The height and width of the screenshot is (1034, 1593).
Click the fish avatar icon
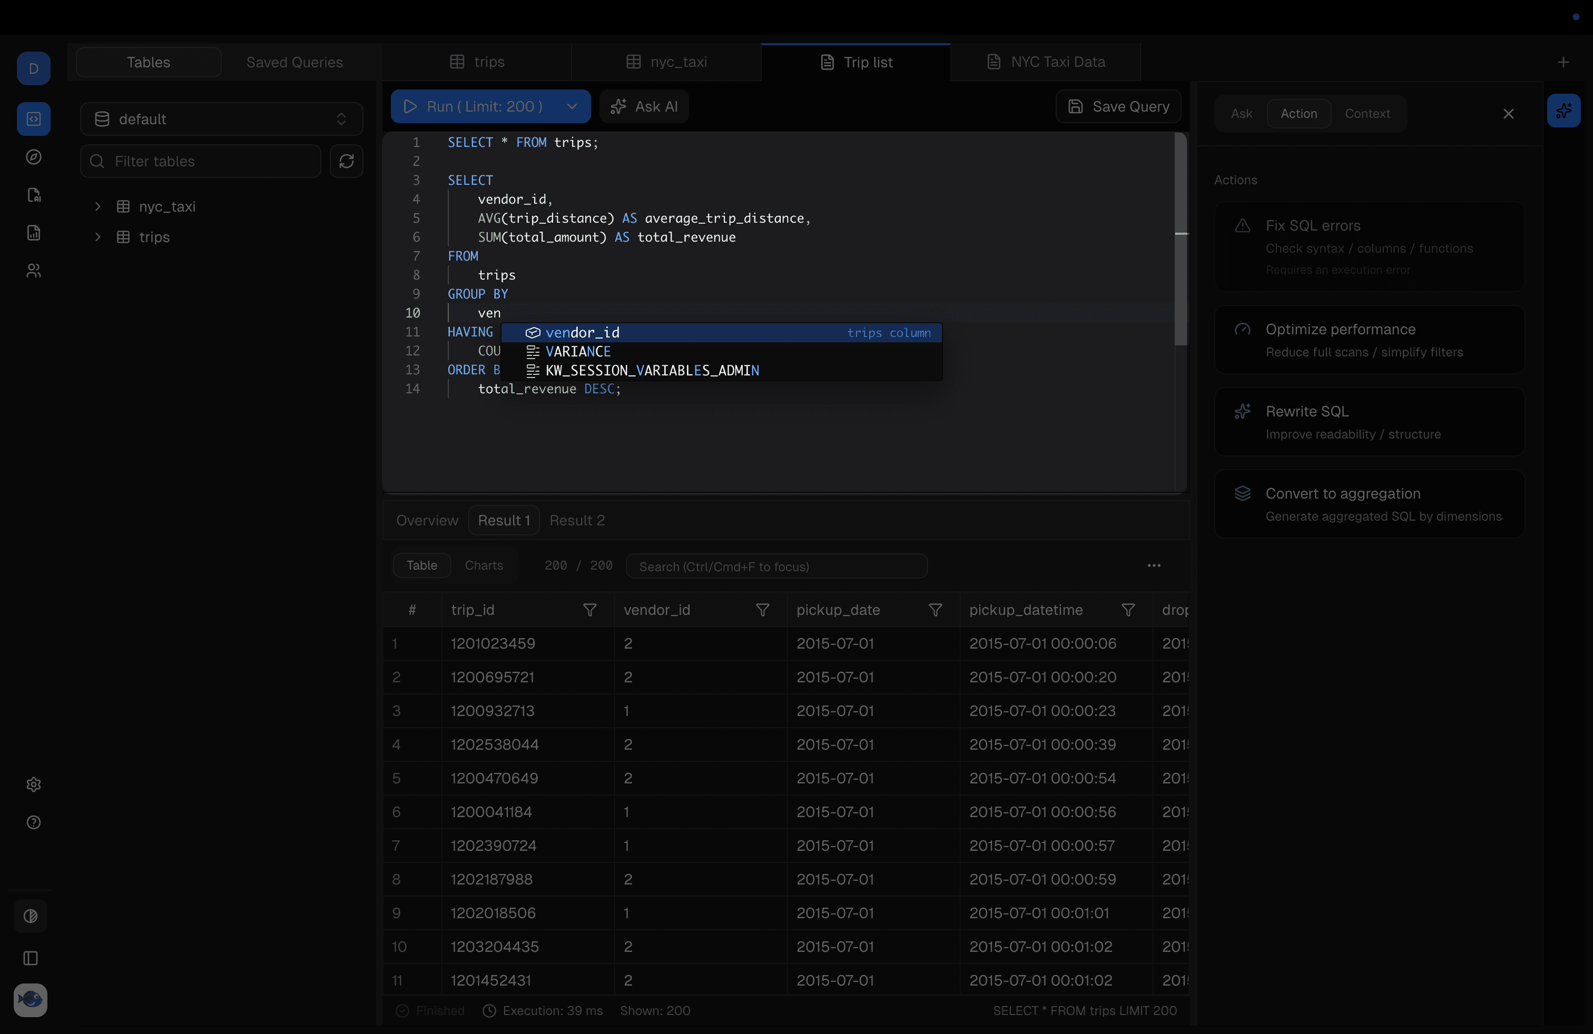point(31,1000)
